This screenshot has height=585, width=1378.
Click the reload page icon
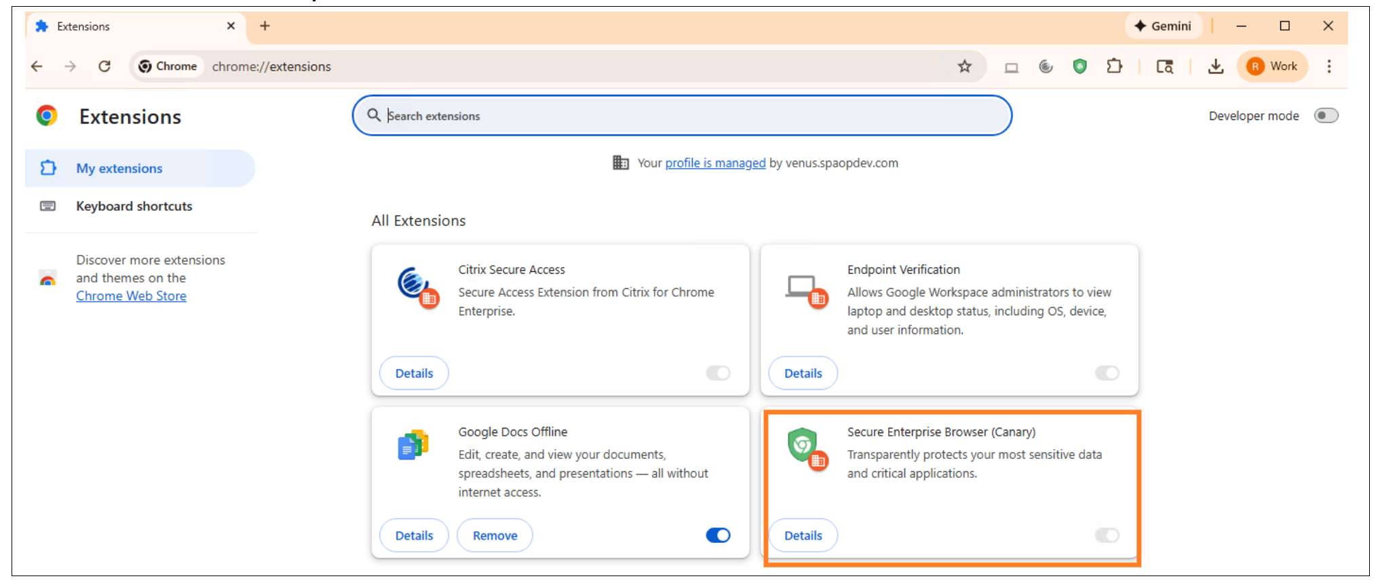click(x=104, y=66)
